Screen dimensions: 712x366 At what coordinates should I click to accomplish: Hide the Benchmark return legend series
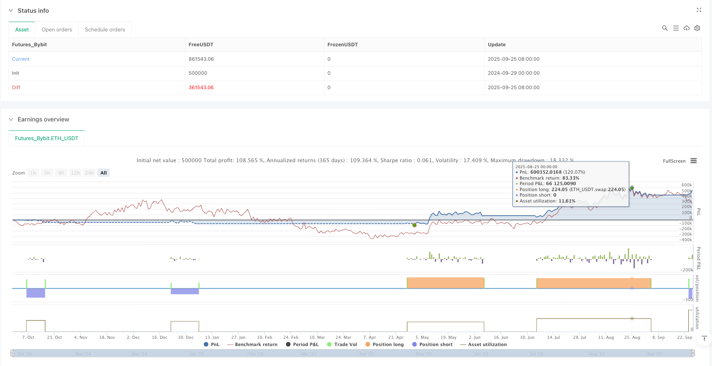[252, 344]
